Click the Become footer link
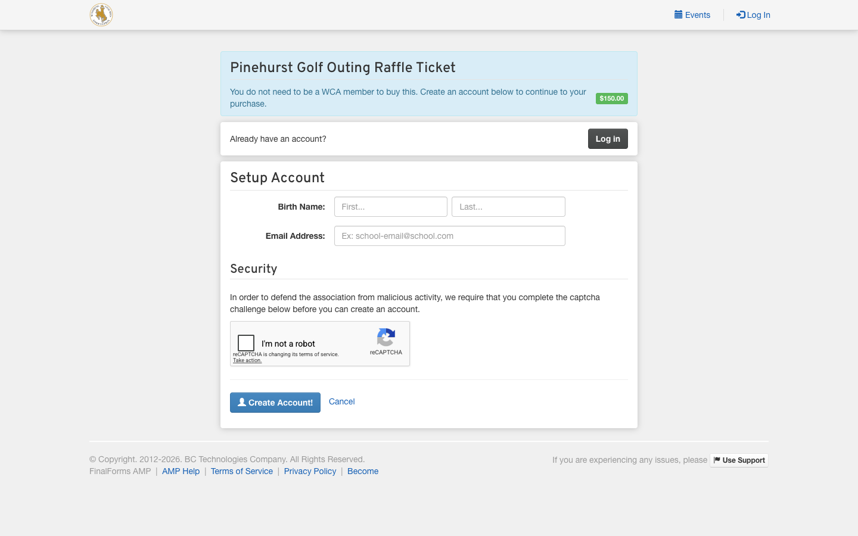The image size is (858, 536). pos(363,471)
